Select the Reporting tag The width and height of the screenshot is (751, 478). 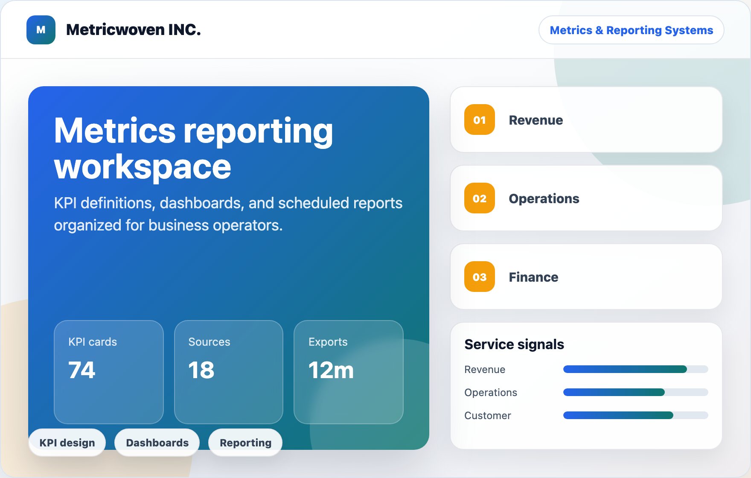click(245, 443)
